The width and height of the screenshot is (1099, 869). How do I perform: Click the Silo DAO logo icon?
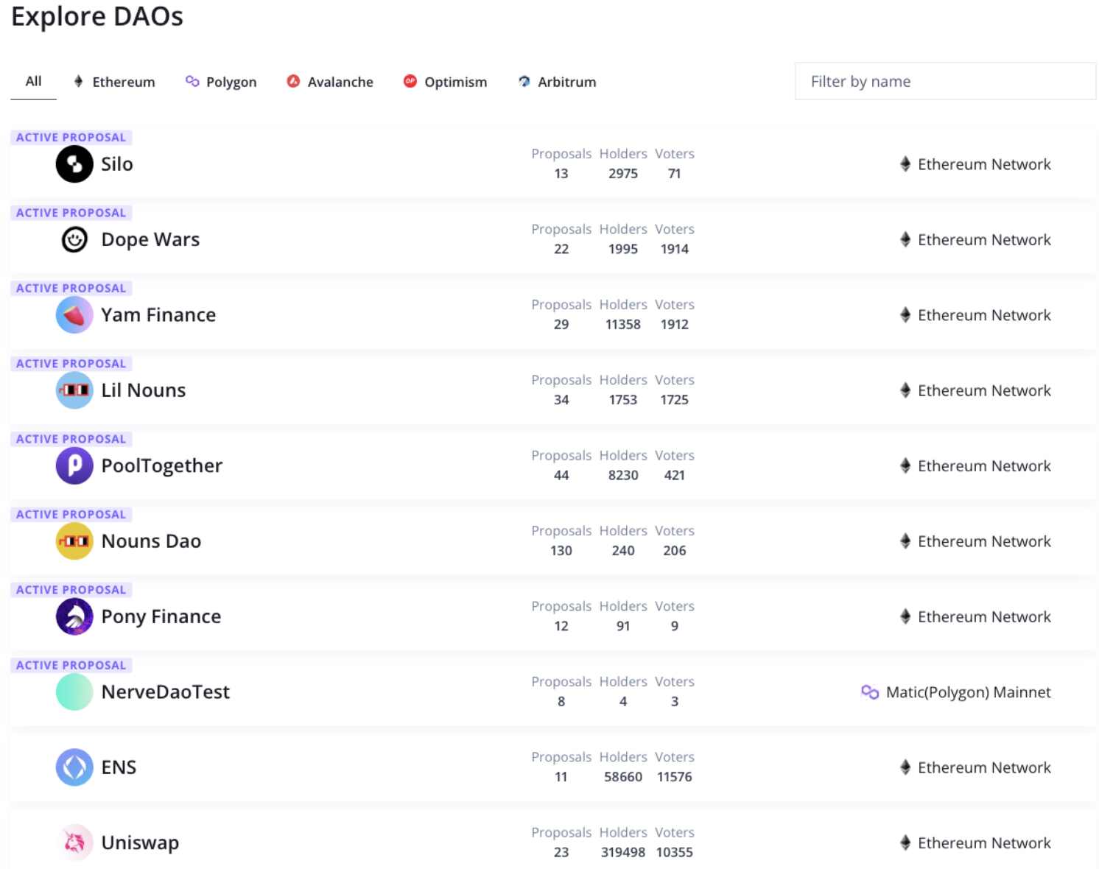tap(74, 164)
